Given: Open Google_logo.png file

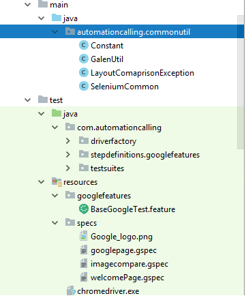Looking at the screenshot, I should tap(121, 237).
